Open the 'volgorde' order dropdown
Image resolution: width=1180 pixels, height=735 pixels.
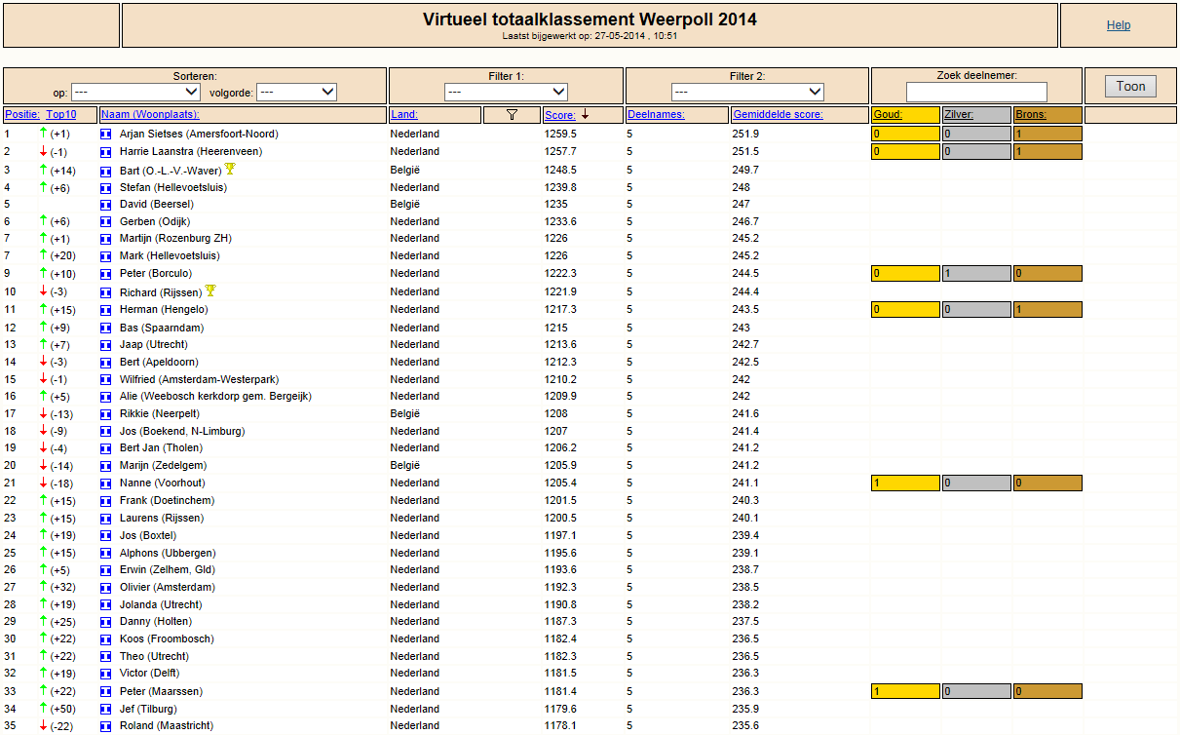coord(296,93)
